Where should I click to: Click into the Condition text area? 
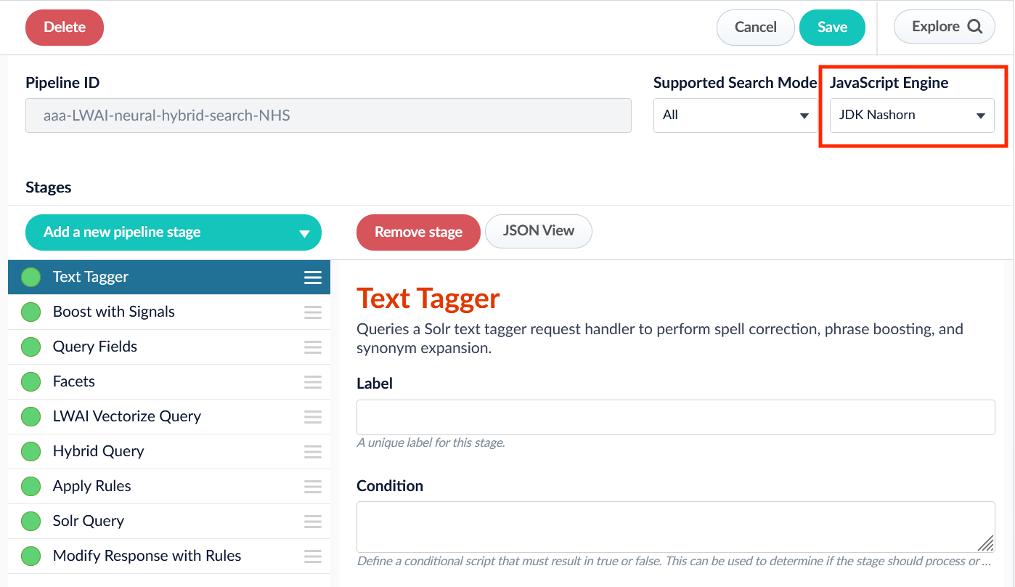click(x=676, y=527)
